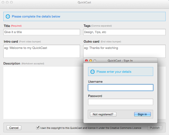Click the main QuickCast window minimize button

pyautogui.click(x=7, y=2)
